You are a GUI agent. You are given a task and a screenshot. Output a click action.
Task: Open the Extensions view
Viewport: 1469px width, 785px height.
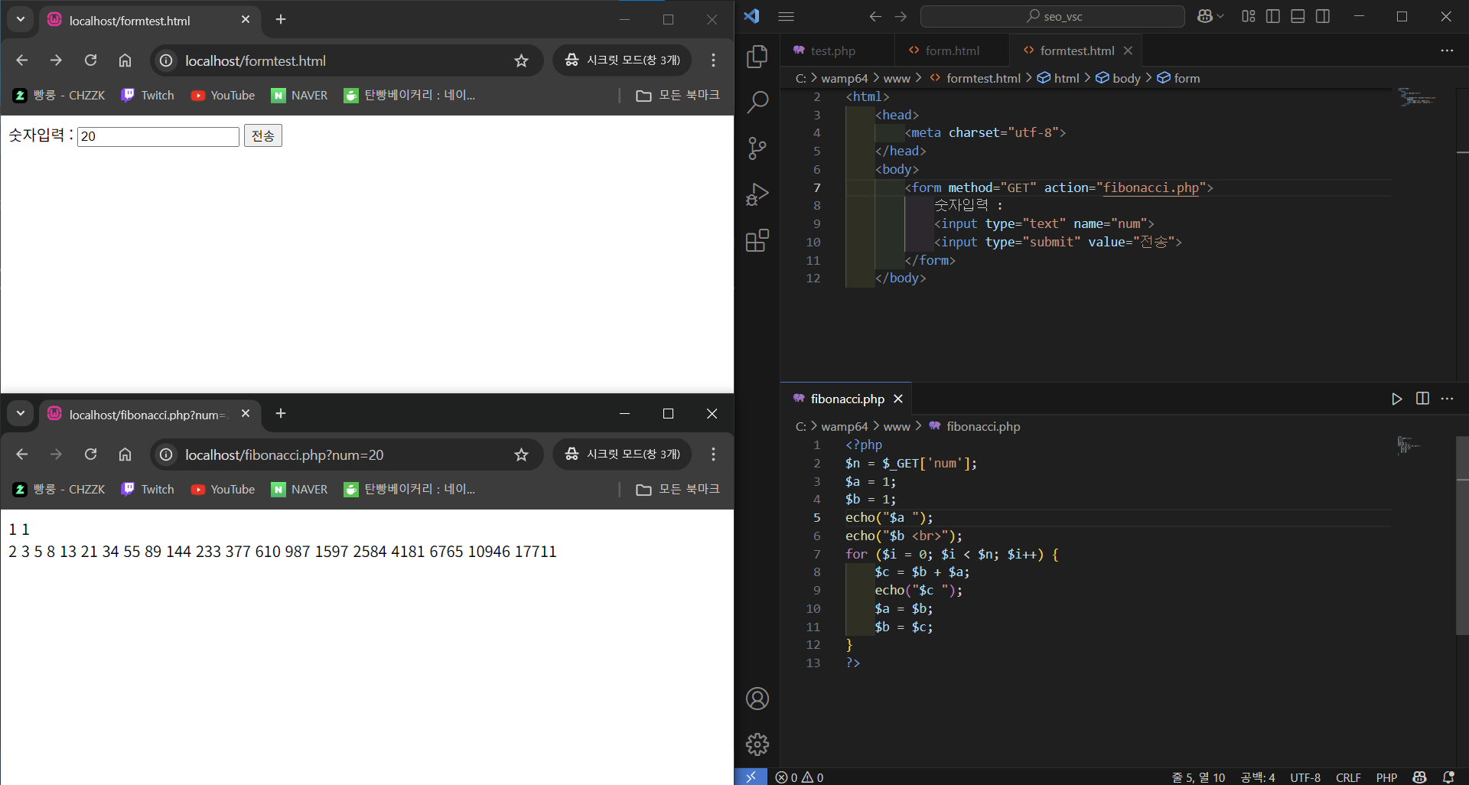[757, 240]
